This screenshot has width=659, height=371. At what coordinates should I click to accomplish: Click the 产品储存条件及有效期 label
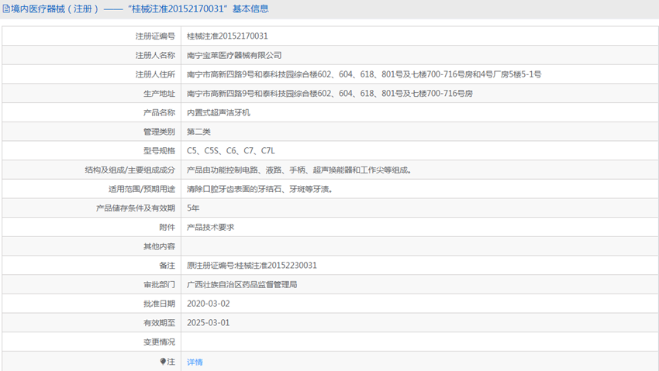[x=136, y=208]
